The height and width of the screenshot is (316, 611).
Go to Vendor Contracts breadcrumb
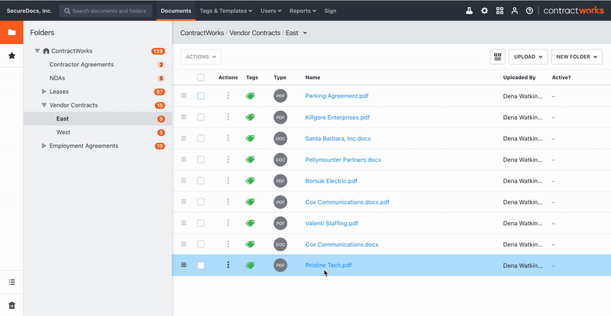tap(255, 33)
